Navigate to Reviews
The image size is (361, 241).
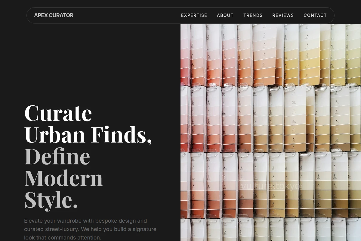click(283, 15)
